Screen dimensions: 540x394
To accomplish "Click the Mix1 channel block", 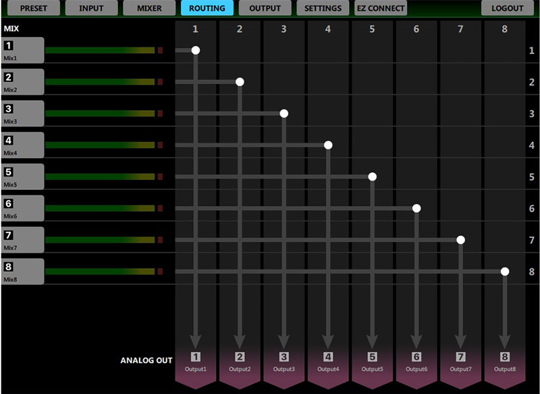I will pos(22,50).
